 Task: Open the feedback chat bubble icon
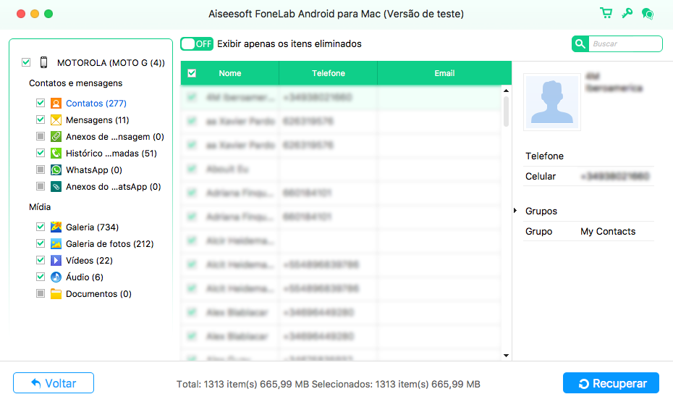click(648, 14)
